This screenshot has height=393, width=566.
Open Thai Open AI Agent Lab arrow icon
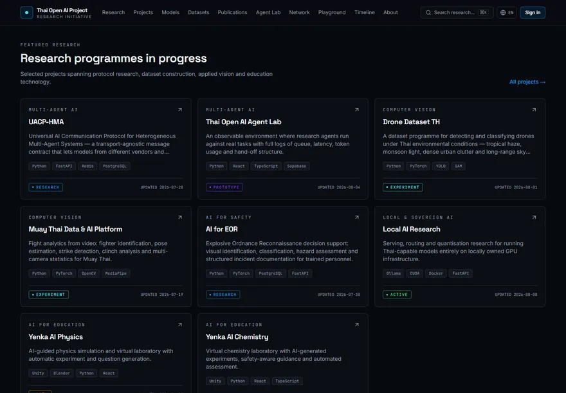click(x=356, y=110)
